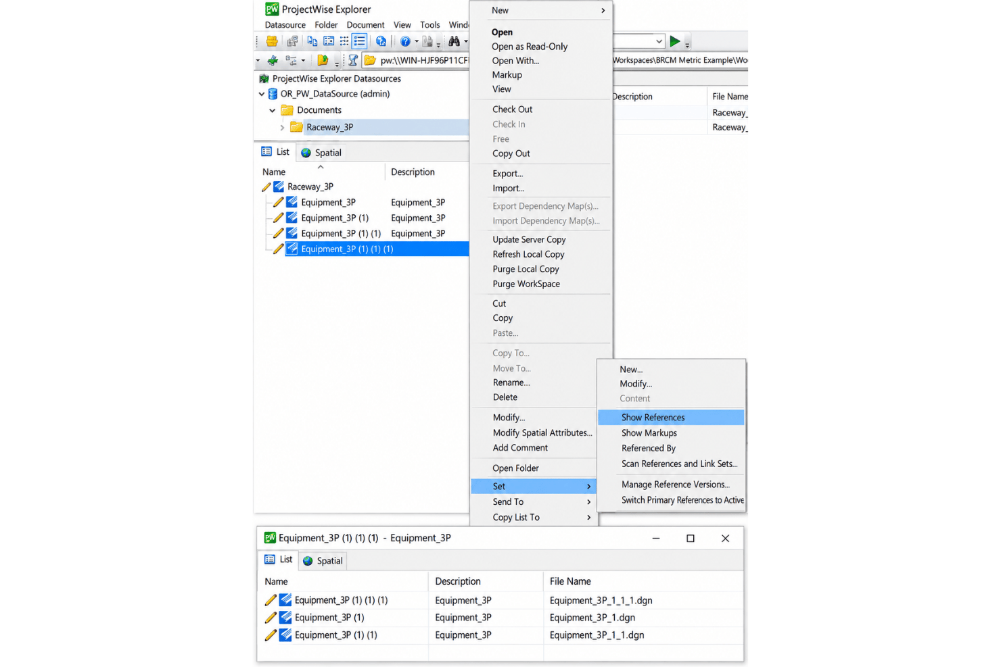Click Scan References and Link Sets

click(x=680, y=464)
